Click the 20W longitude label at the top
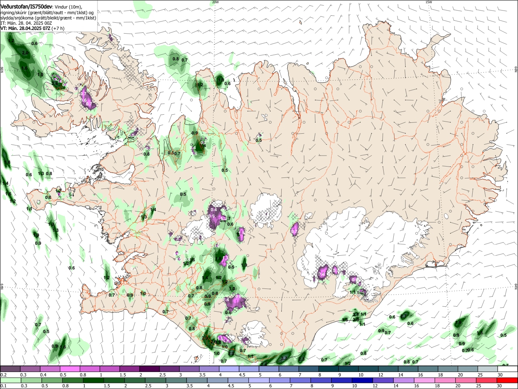Viewport: 518px width, 389px height. pyautogui.click(x=215, y=2)
